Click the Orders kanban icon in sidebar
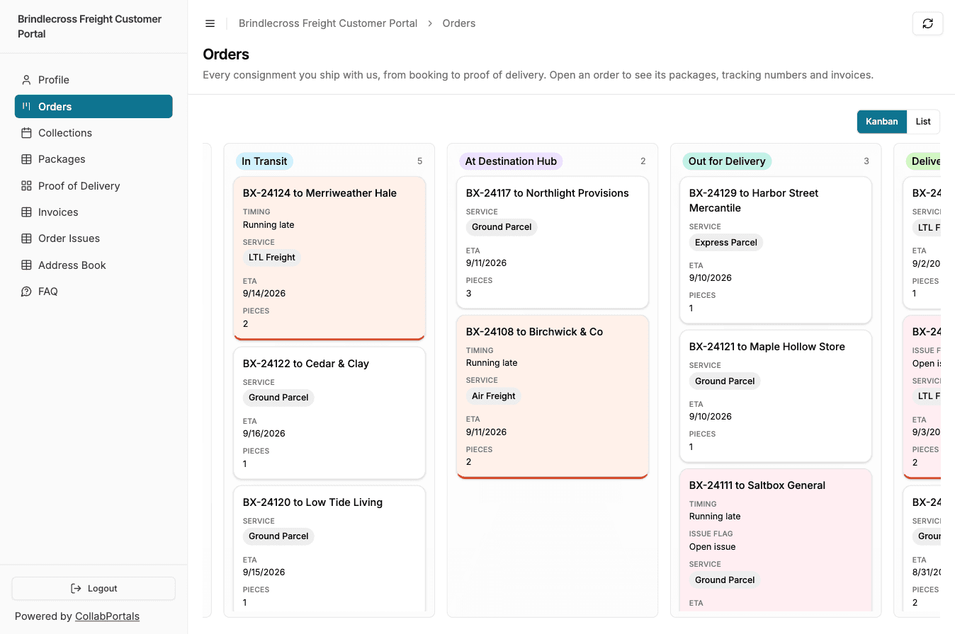Image resolution: width=955 pixels, height=634 pixels. [x=26, y=107]
